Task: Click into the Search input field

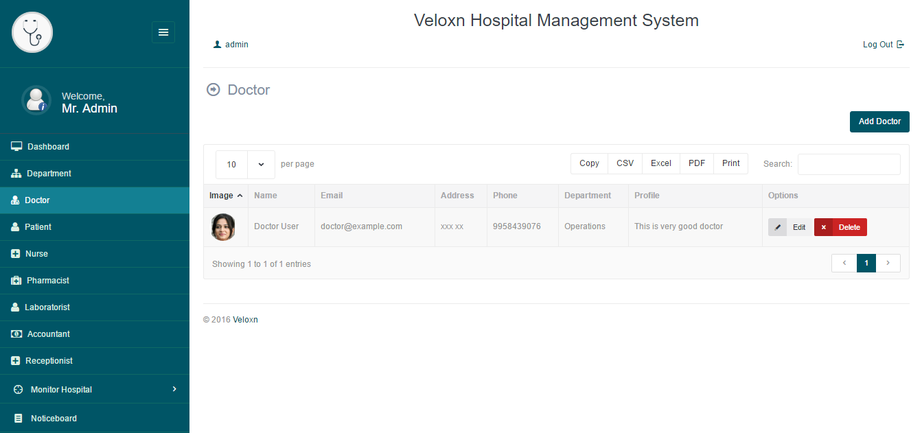Action: point(849,164)
